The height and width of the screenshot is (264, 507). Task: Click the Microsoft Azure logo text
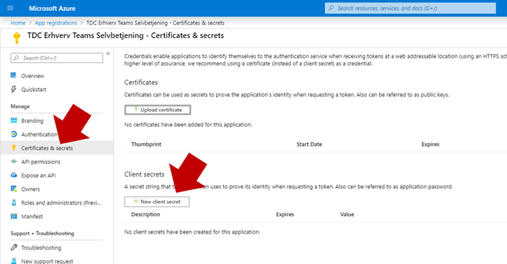pyautogui.click(x=52, y=8)
